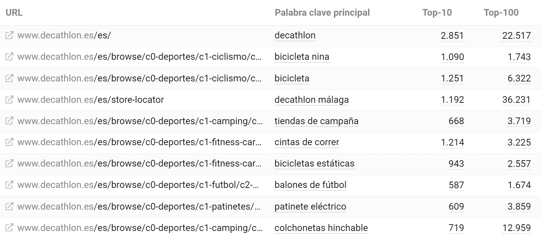Open the patinete eléctrico keyword link
Viewport: 541px width, 237px height.
(310, 206)
